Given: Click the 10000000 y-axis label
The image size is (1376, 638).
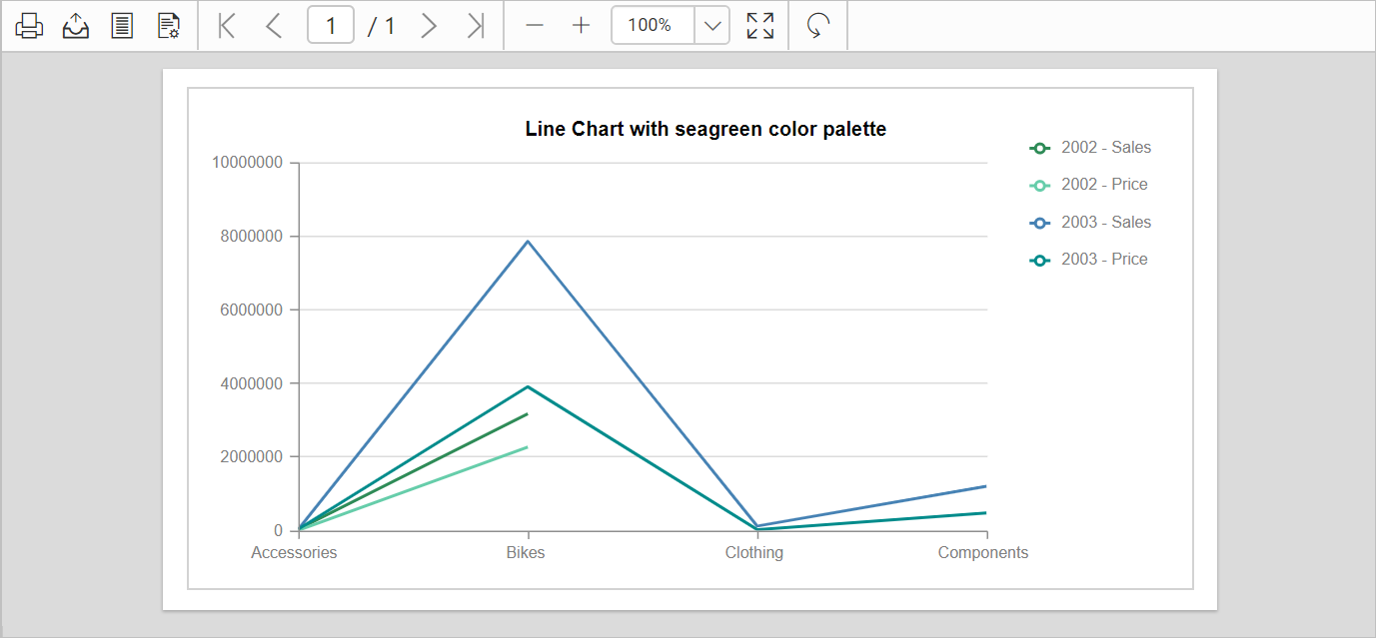Looking at the screenshot, I should (x=248, y=163).
